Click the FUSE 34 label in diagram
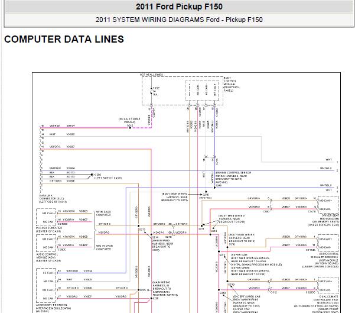This screenshot has height=313, width=355. 156,91
